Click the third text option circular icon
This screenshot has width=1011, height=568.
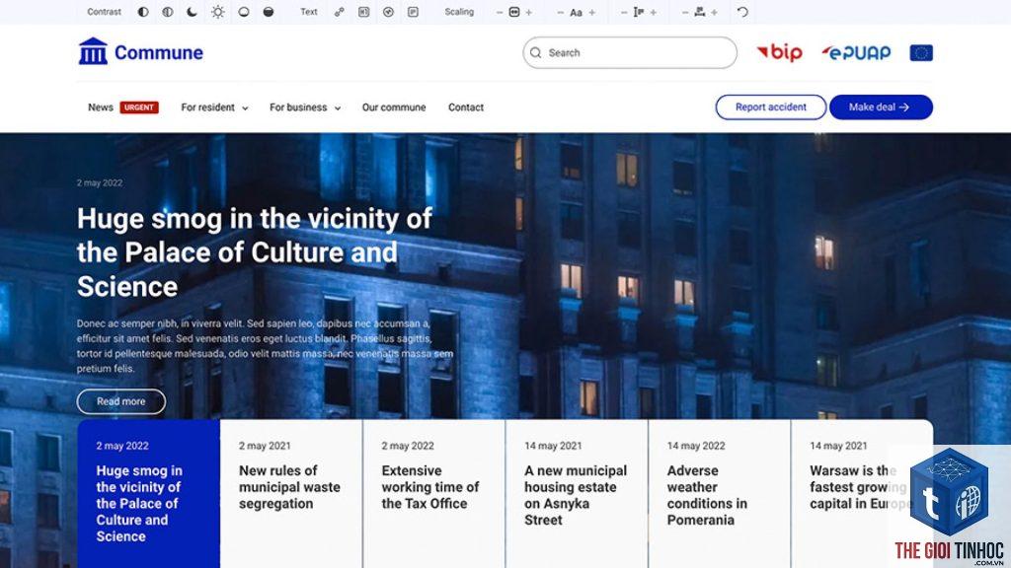click(x=388, y=12)
